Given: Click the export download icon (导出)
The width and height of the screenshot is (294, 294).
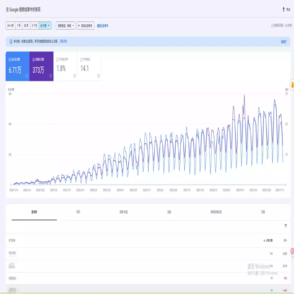Looking at the screenshot, I should (283, 9).
